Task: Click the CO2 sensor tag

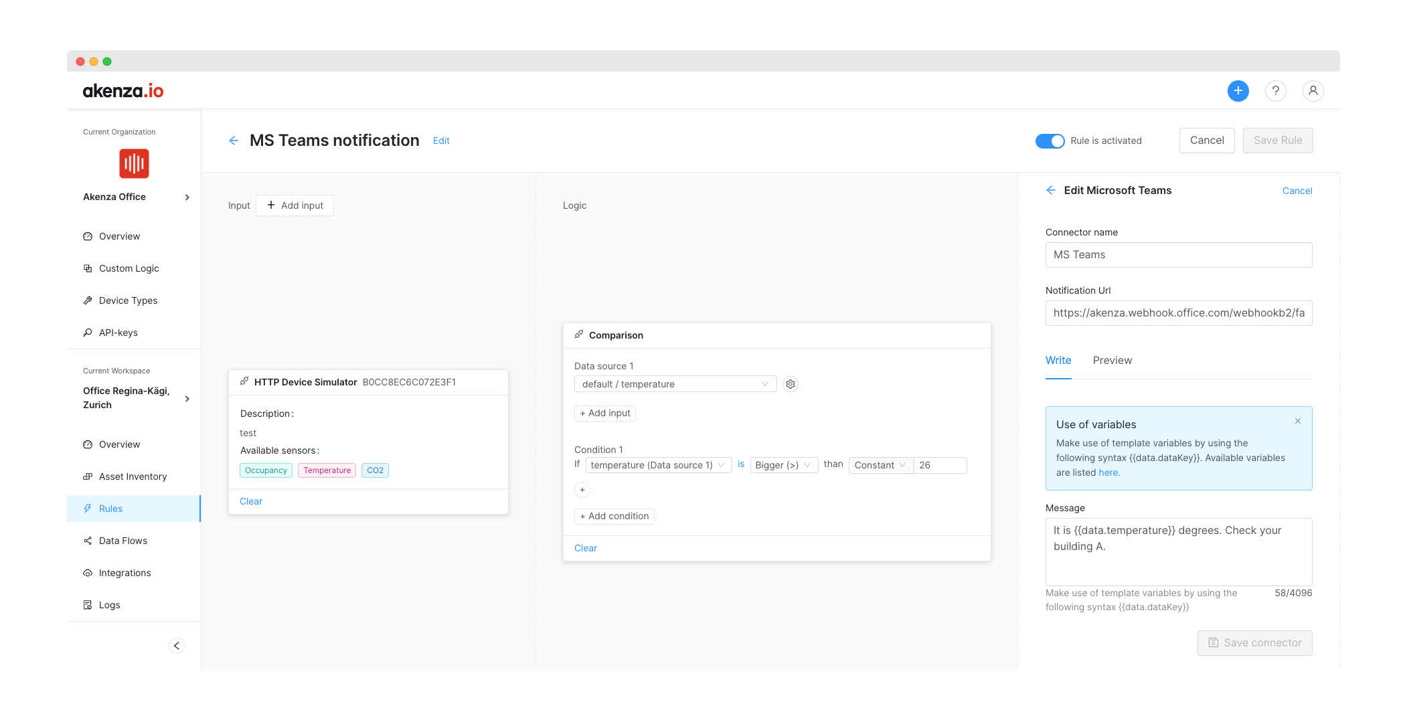Action: pyautogui.click(x=375, y=470)
